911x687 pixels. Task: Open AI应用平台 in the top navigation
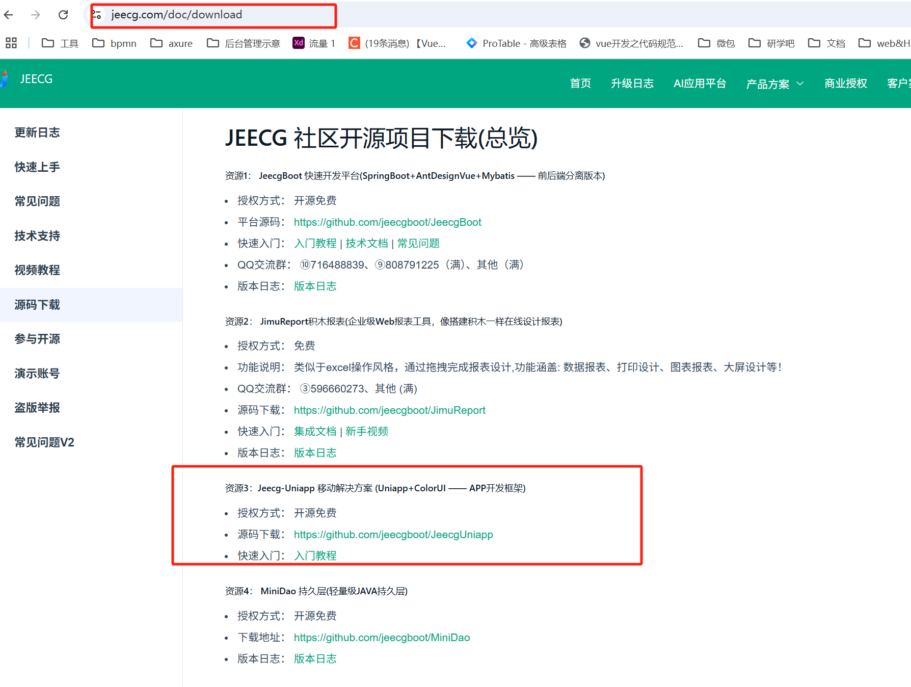[700, 83]
